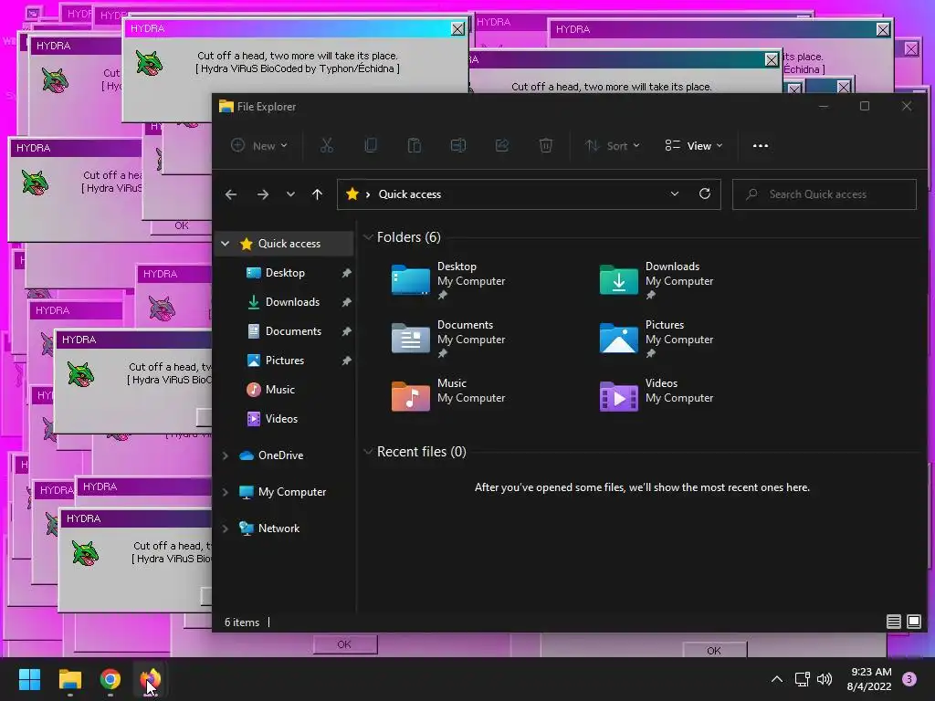Close the front HYDRA dialog with its X
Image resolution: width=935 pixels, height=701 pixels.
457,28
